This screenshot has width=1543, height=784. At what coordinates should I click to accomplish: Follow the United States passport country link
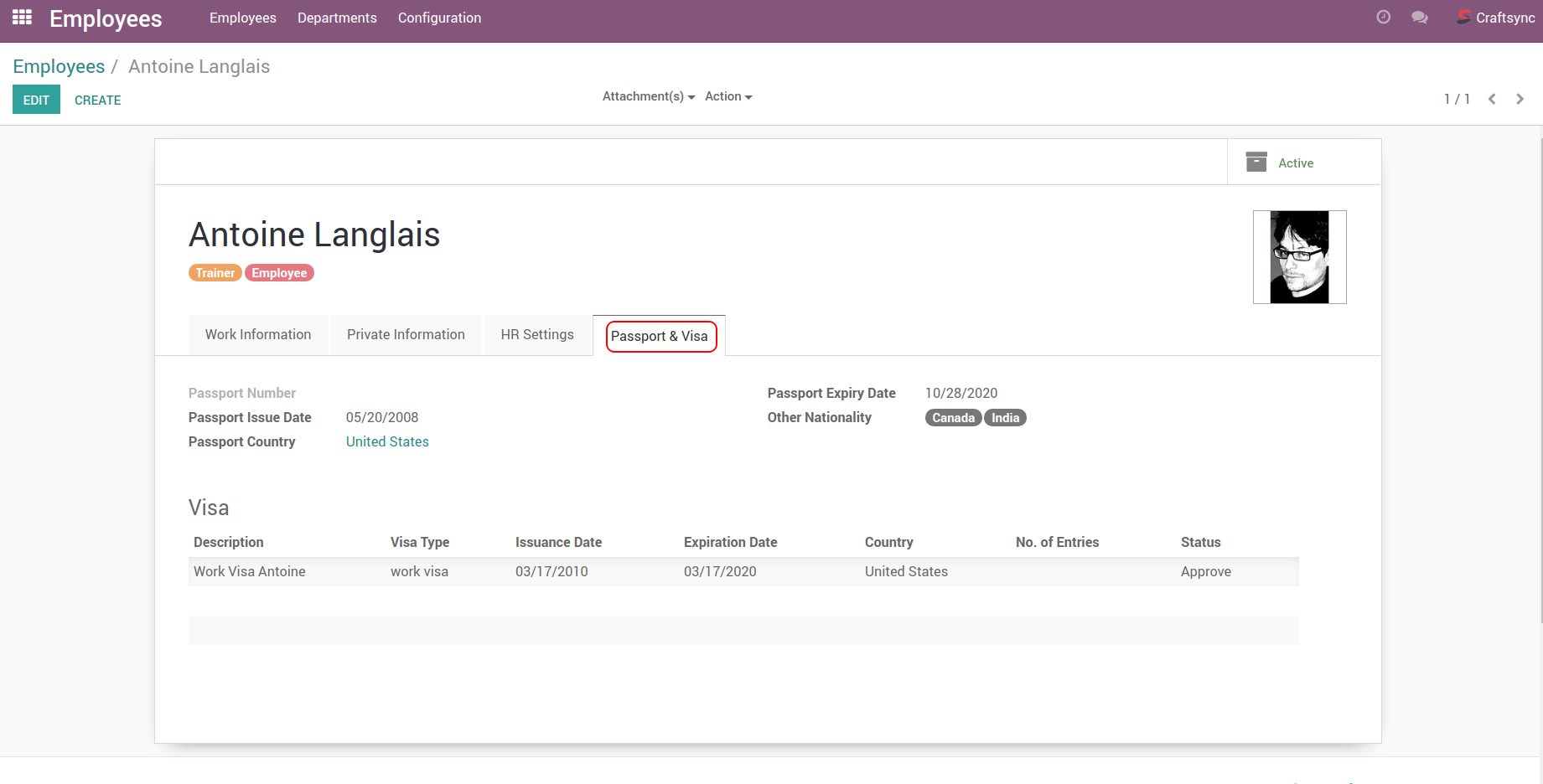pyautogui.click(x=387, y=441)
